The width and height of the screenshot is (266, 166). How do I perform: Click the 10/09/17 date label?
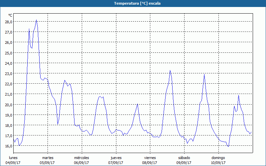218,163
